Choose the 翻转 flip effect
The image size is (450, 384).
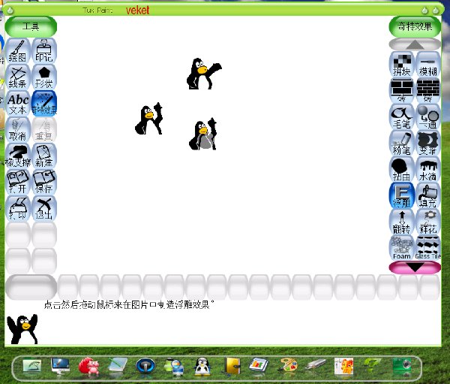click(402, 222)
